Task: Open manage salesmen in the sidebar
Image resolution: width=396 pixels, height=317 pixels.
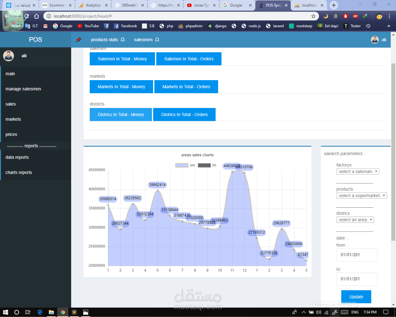Action: click(x=36, y=89)
